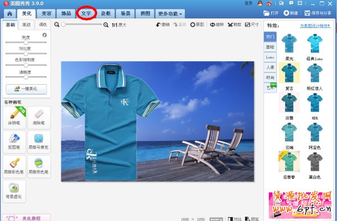Click the feedback speech bubble icon in title bar
Screen dimensions: 337x221
click(x=291, y=3)
